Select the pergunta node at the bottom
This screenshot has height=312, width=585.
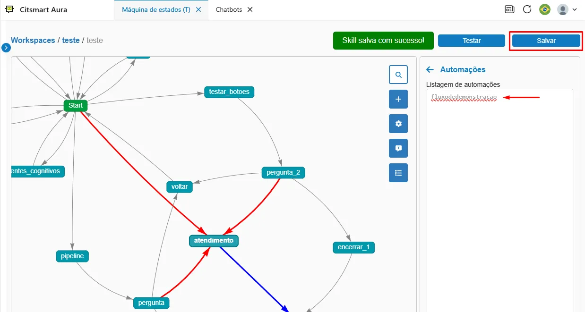[151, 303]
